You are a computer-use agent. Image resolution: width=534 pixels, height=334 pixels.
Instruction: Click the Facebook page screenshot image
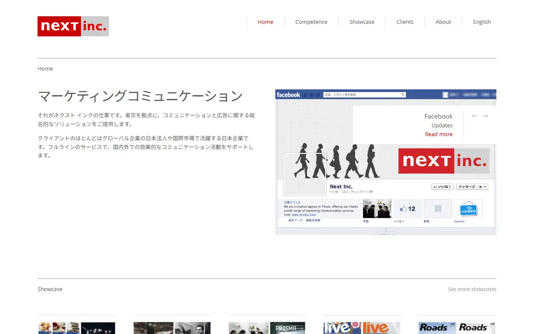coord(386,162)
